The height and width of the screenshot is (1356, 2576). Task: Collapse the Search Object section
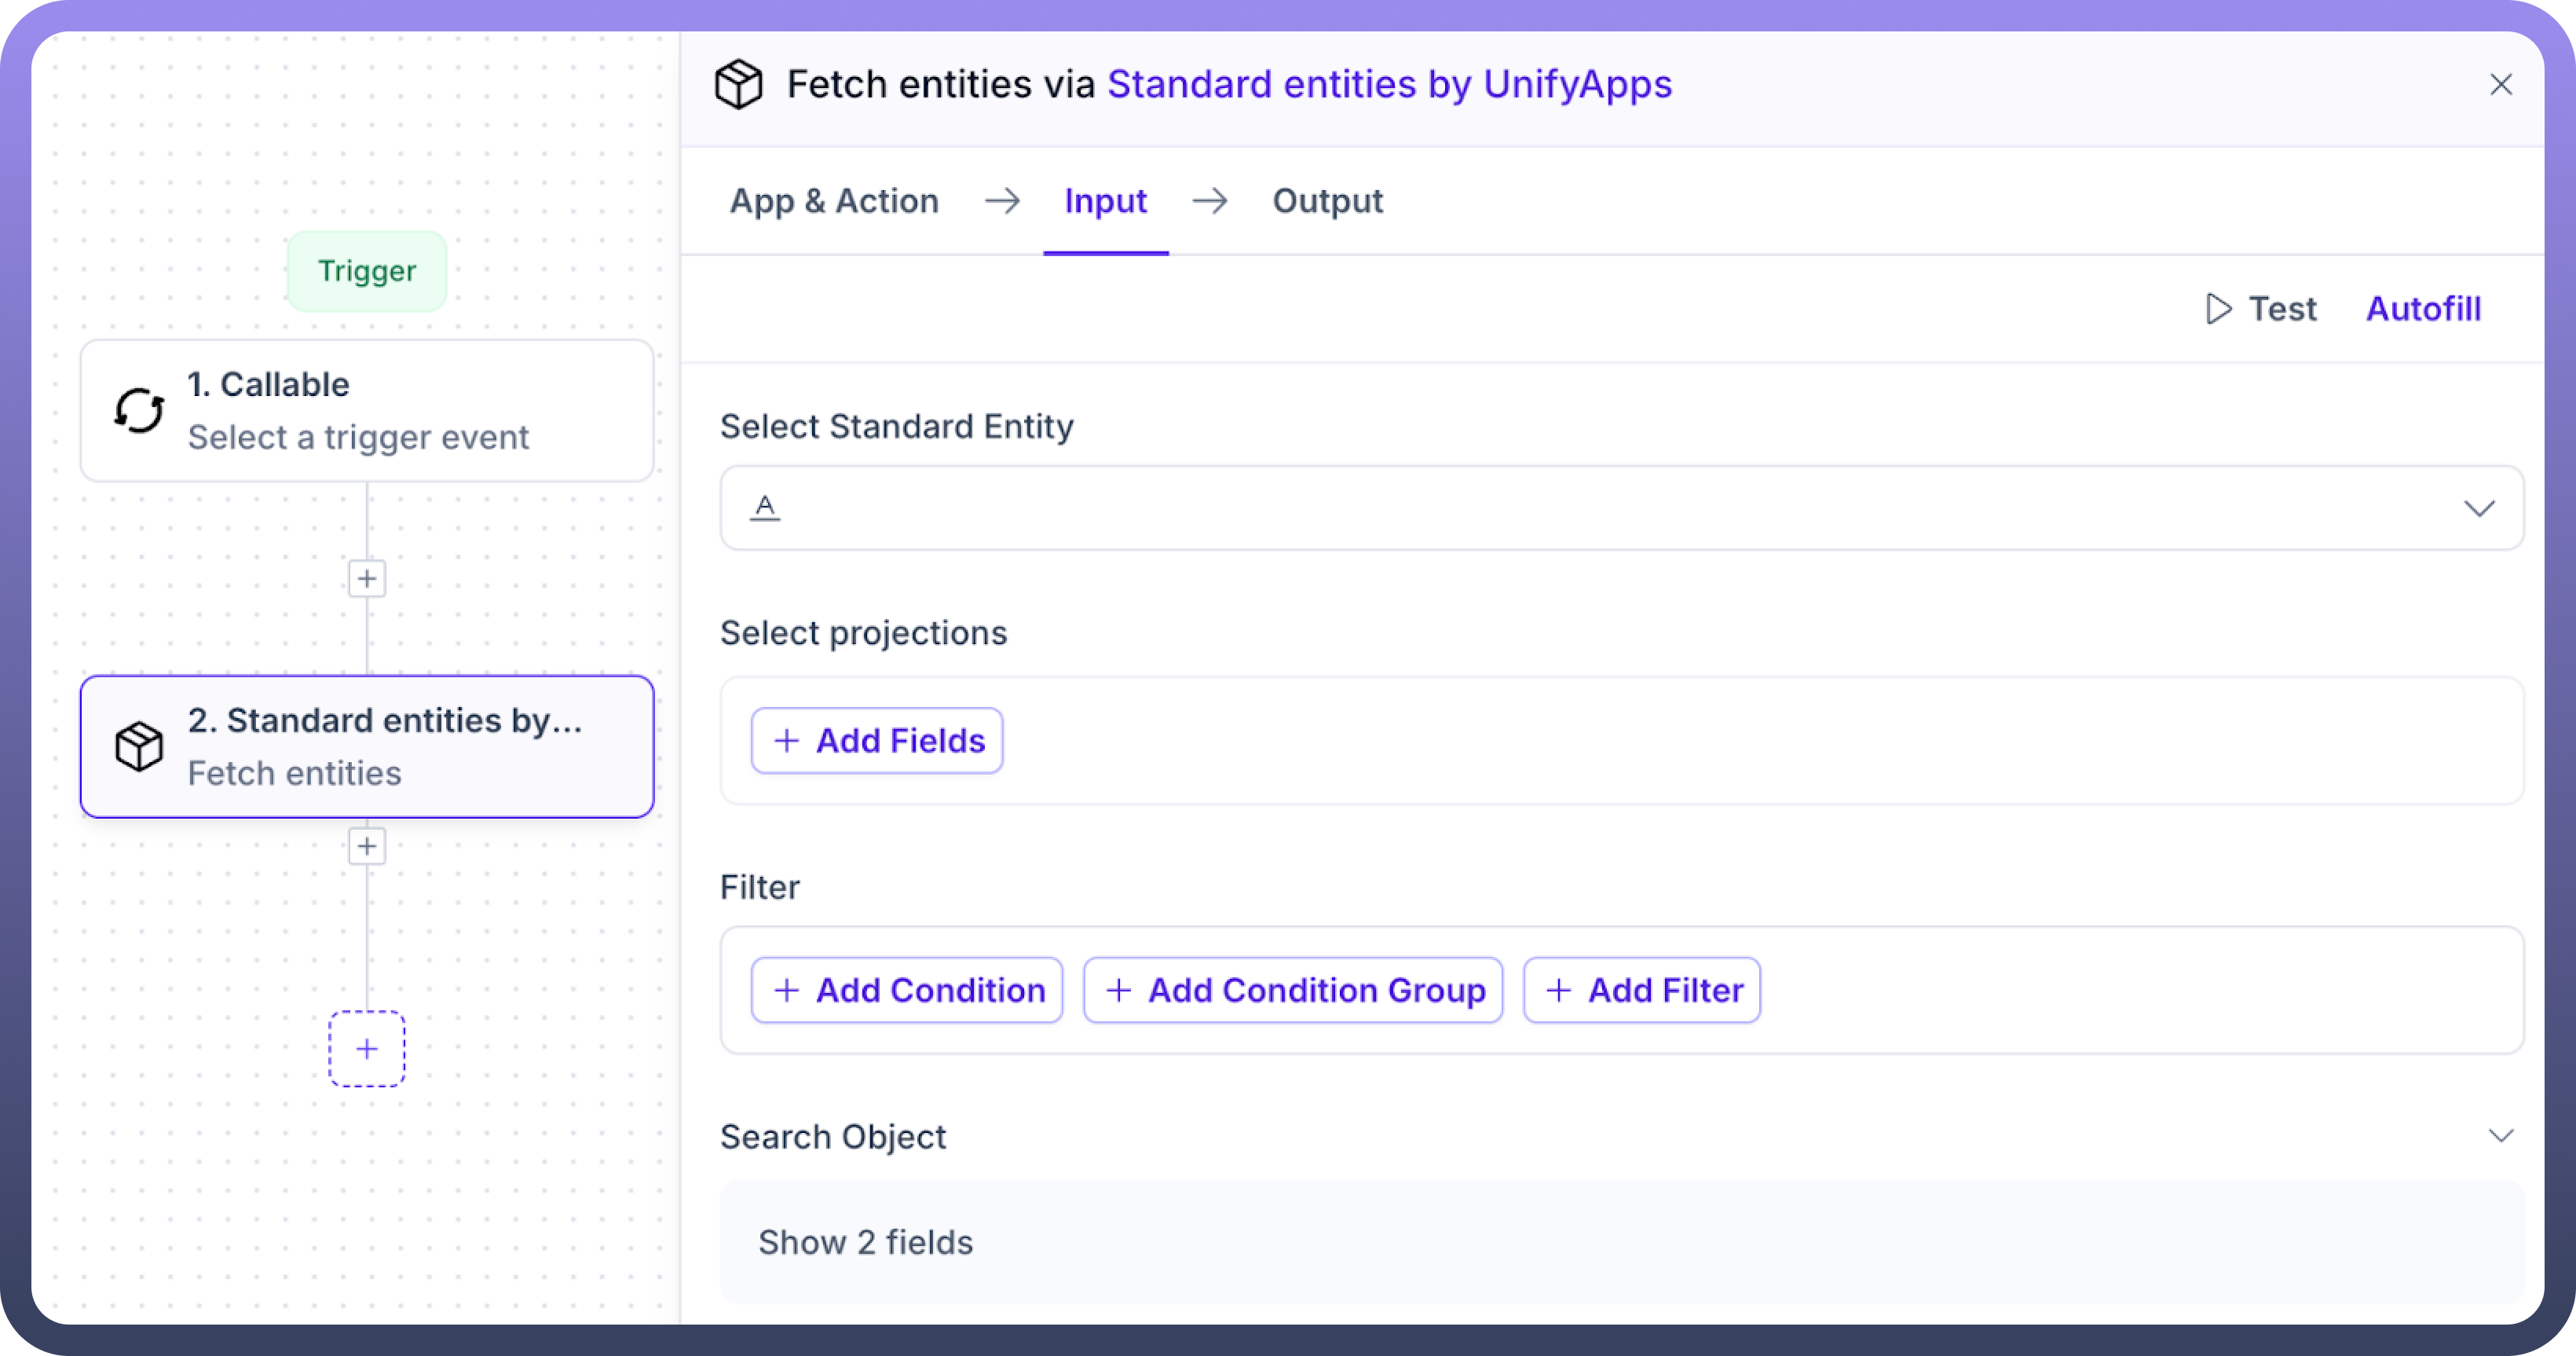2501,1136
